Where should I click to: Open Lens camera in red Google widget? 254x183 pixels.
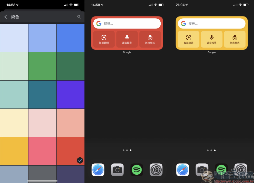[x=104, y=39]
